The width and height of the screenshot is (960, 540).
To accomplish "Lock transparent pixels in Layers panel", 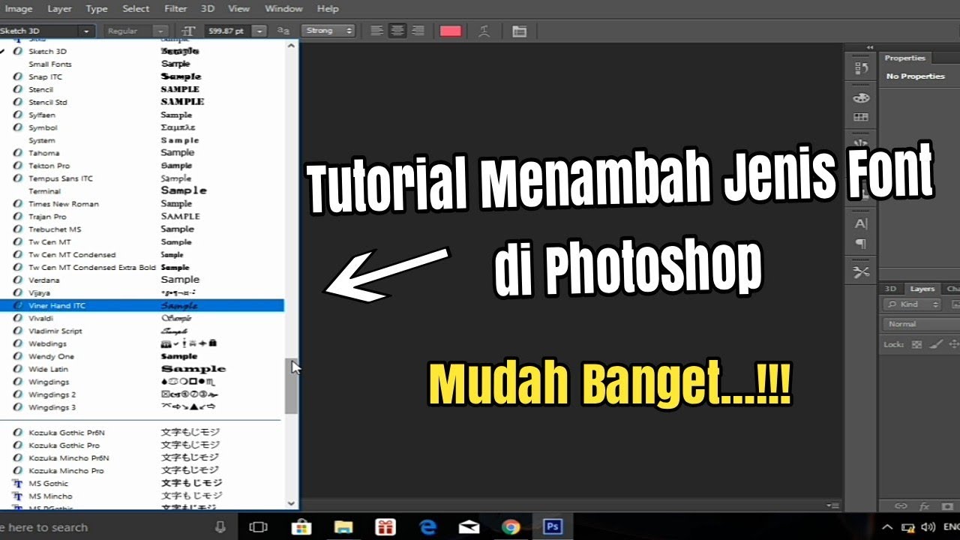I will (x=916, y=344).
